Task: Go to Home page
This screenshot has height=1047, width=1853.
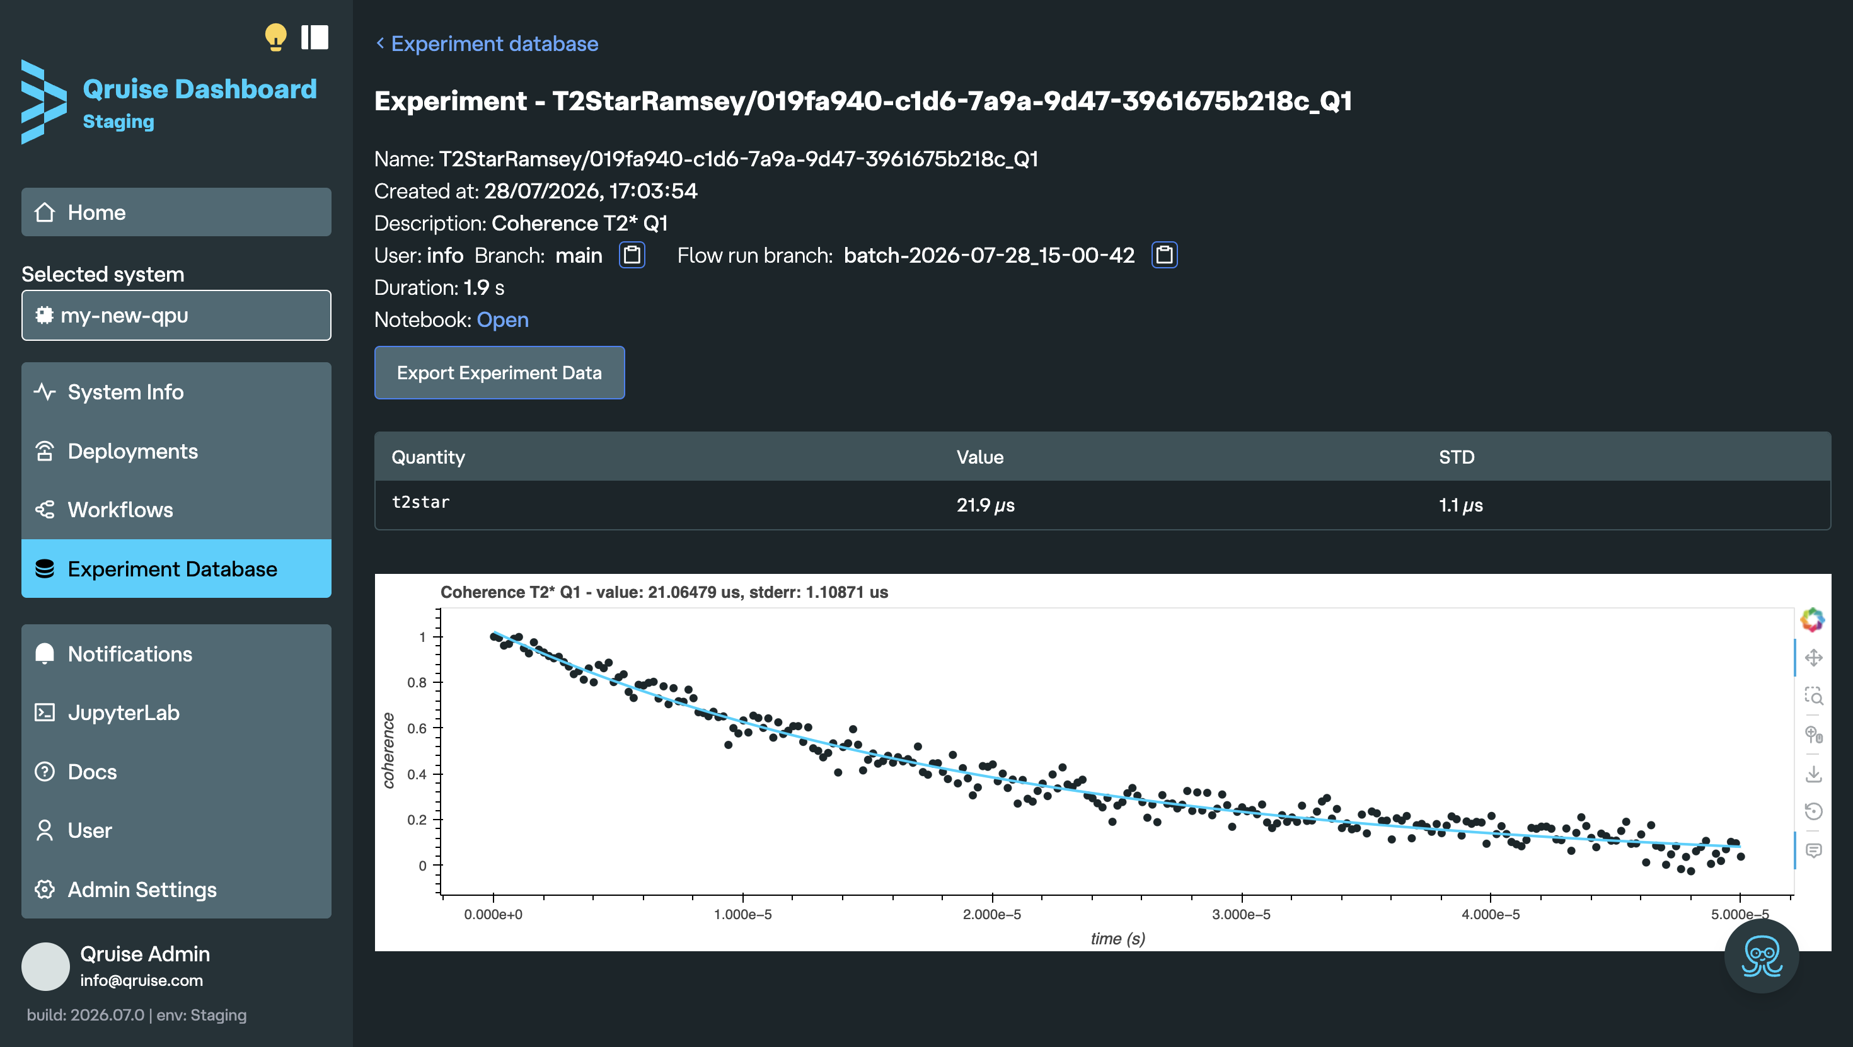Action: (176, 212)
